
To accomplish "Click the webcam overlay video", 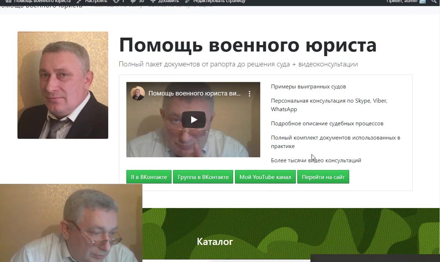I will click(x=71, y=223).
